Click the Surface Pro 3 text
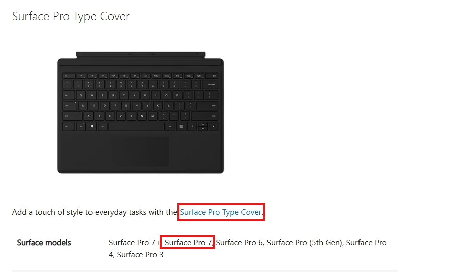The height and width of the screenshot is (272, 449). (140, 255)
